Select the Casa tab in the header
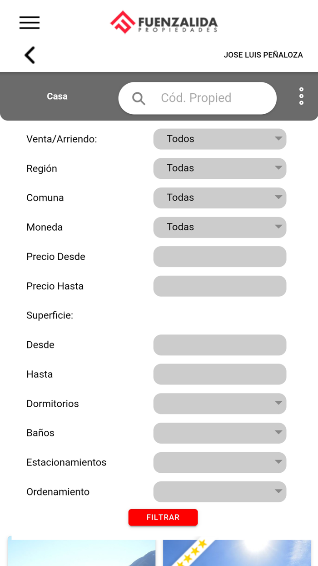 click(x=57, y=96)
